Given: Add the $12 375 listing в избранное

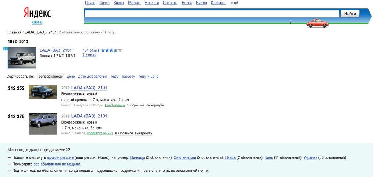Looking at the screenshot, I should pyautogui.click(x=124, y=133).
